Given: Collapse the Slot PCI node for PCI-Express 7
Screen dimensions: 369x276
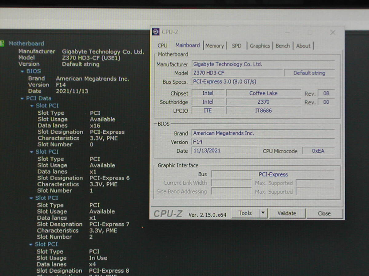Looking at the screenshot, I should point(31,198).
